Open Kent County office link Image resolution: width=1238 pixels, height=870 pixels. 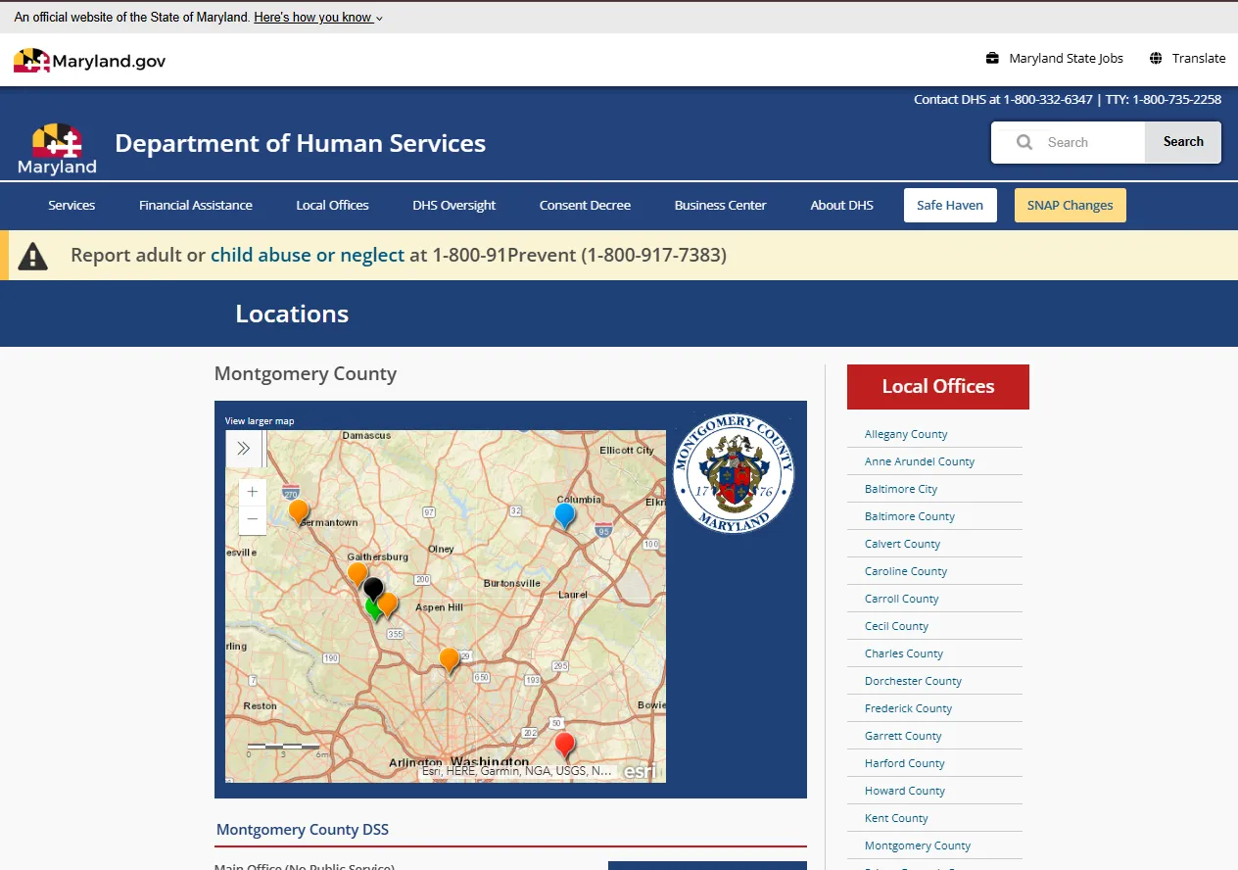click(896, 818)
